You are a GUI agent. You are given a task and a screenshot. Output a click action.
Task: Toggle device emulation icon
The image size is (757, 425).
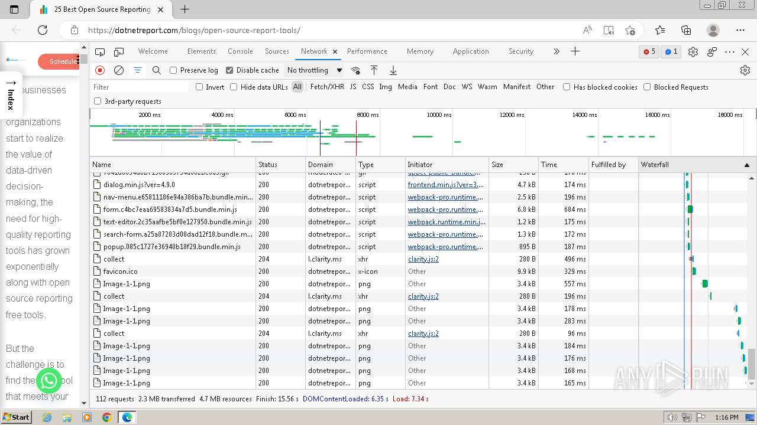[119, 52]
